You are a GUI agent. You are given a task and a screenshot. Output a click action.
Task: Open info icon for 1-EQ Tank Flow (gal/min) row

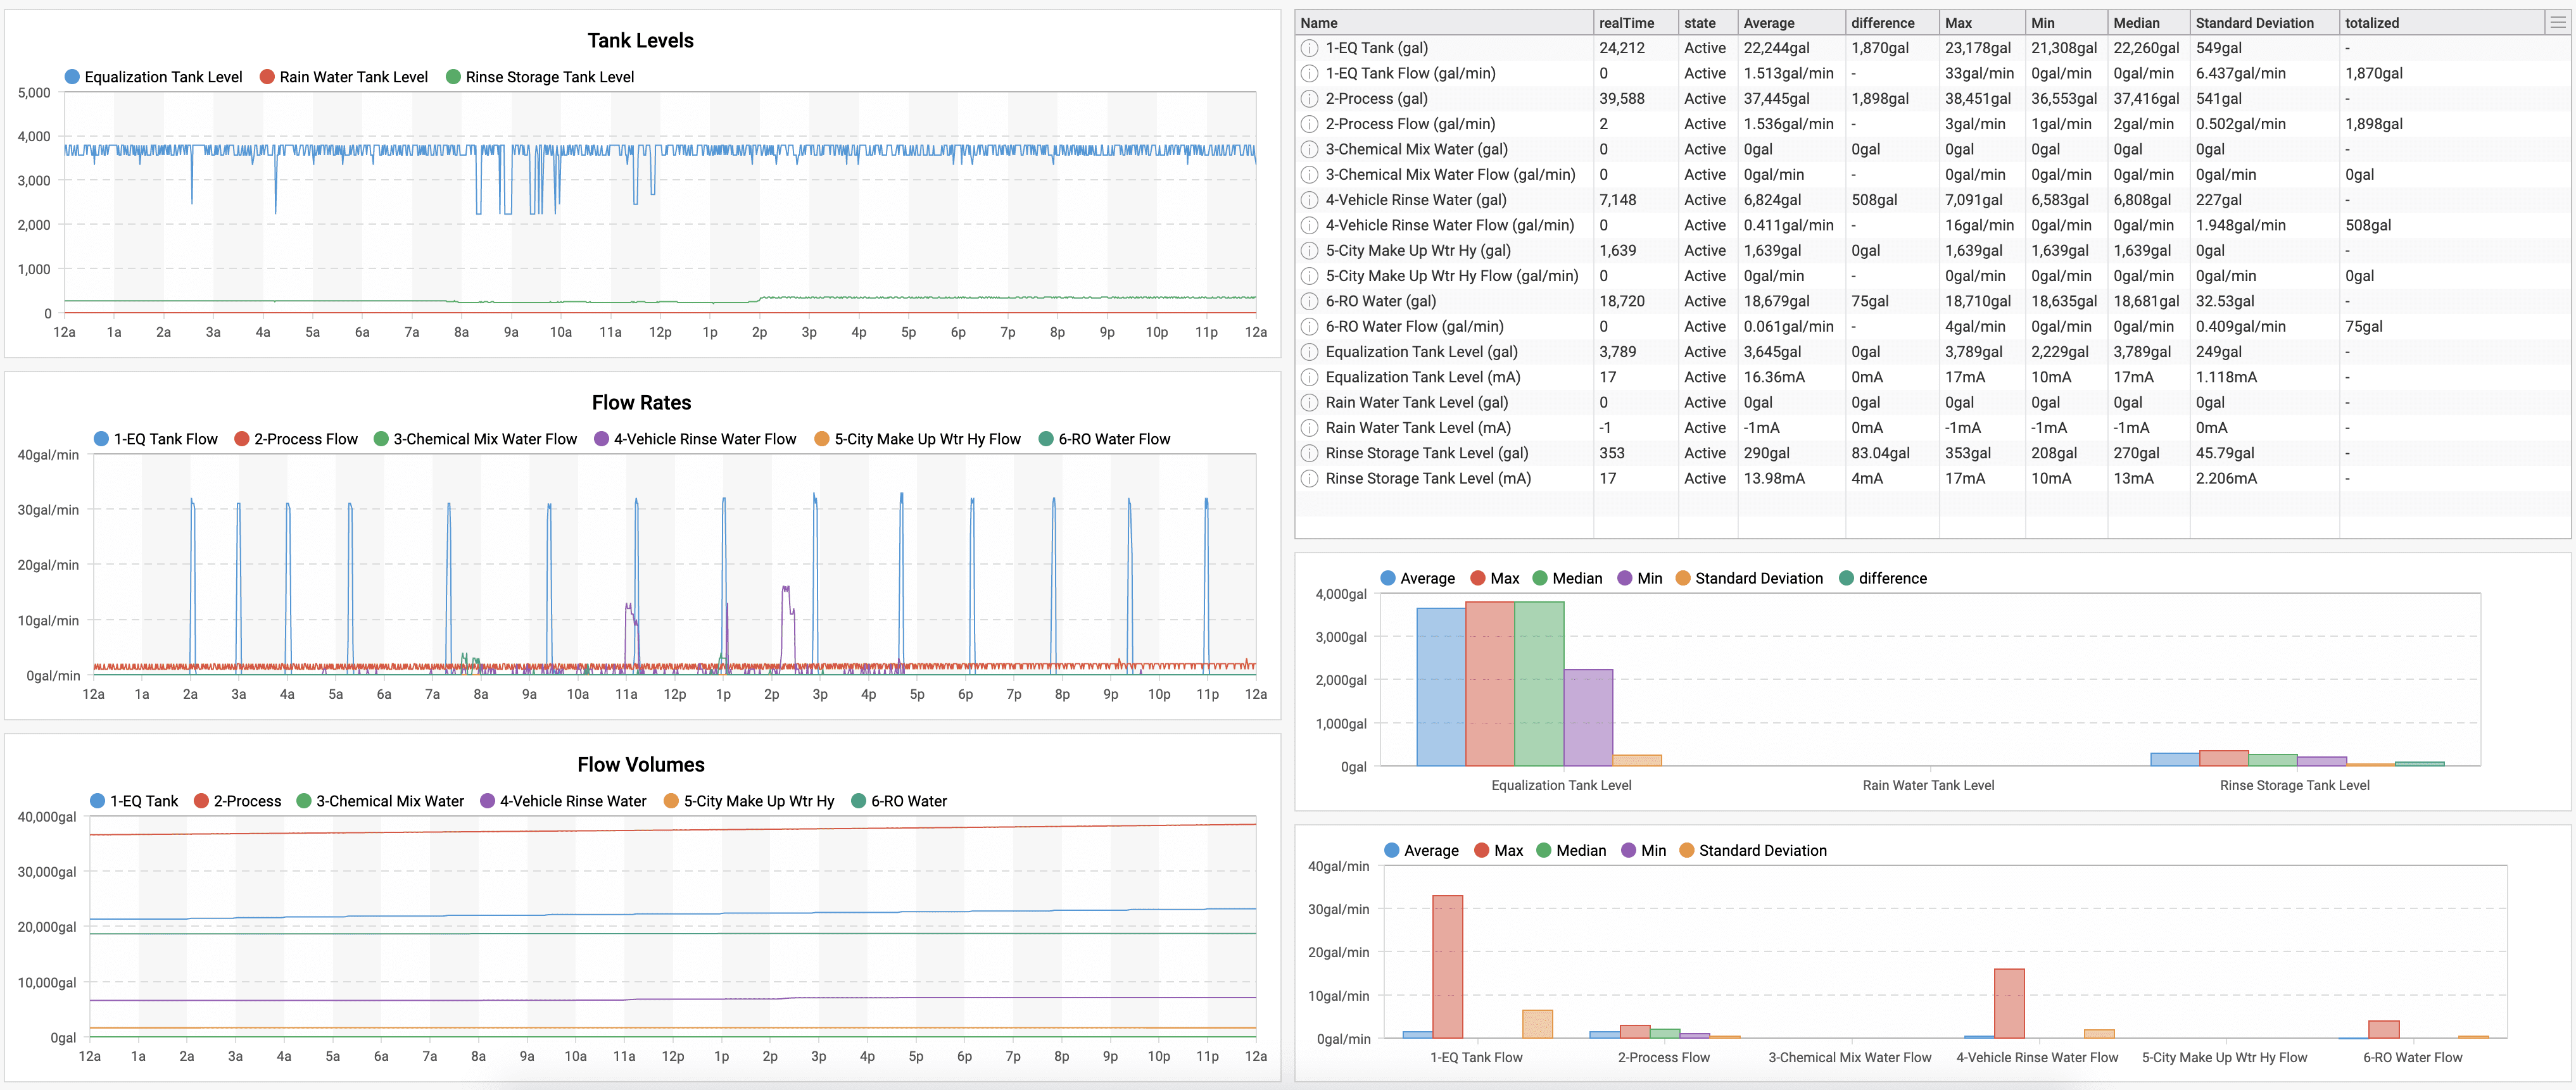[1309, 73]
